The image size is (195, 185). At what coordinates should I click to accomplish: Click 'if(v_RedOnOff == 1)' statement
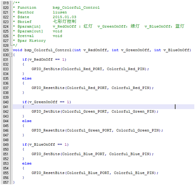[44, 60]
